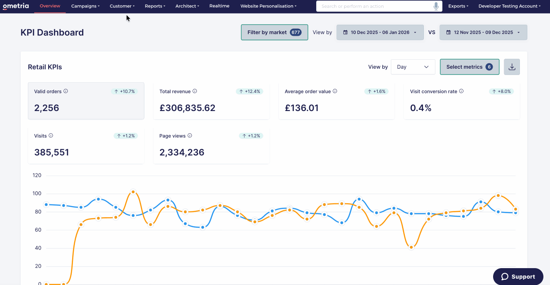Go to the Realtime tab
This screenshot has width=550, height=285.
click(x=219, y=6)
